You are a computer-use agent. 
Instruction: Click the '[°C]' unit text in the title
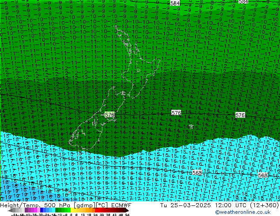(x=102, y=205)
